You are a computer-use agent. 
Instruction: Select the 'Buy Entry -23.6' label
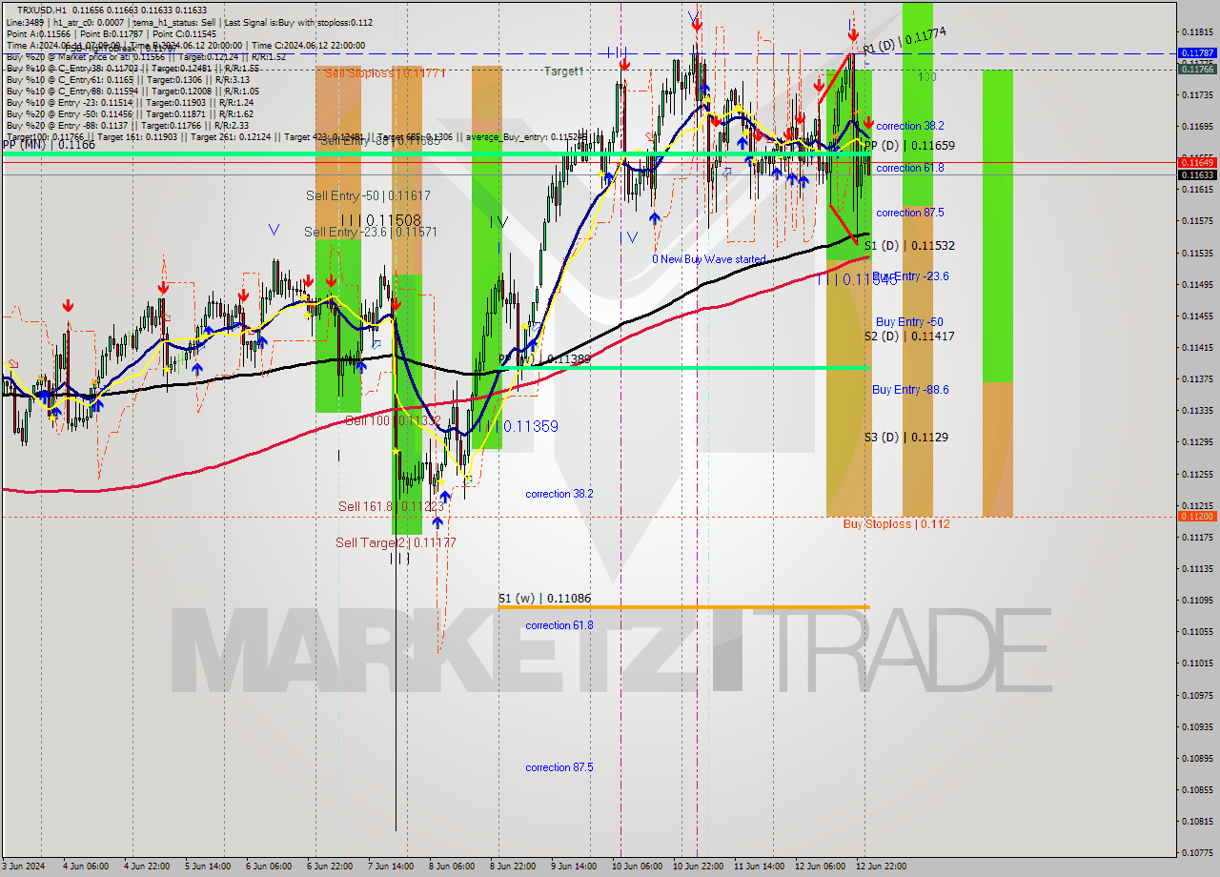910,276
